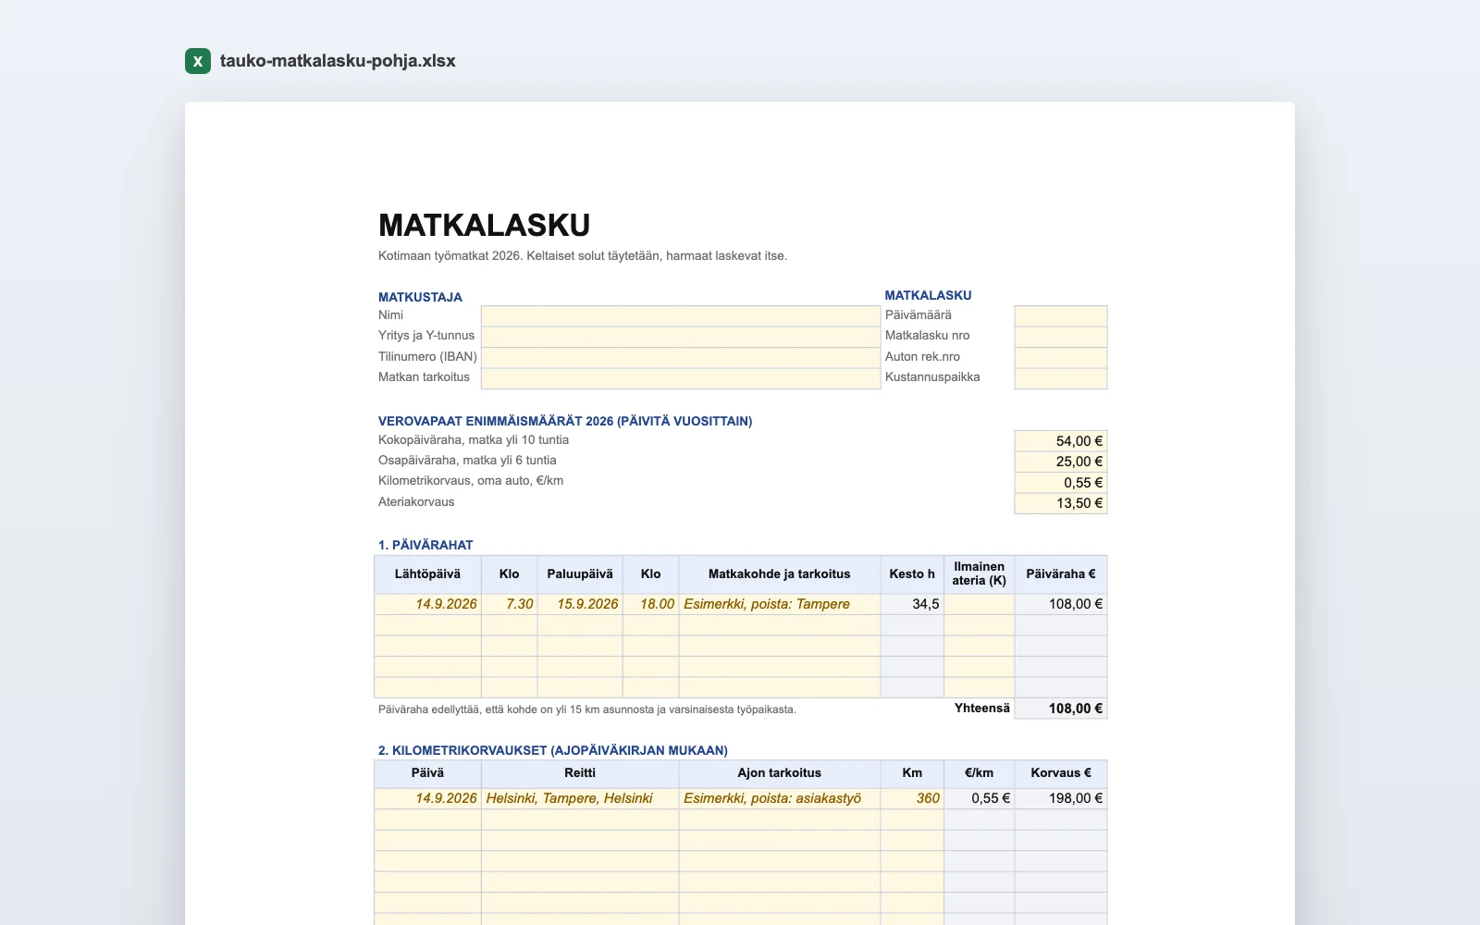Select the Päivämäärä input cell
Viewport: 1480px width, 925px height.
(1061, 316)
